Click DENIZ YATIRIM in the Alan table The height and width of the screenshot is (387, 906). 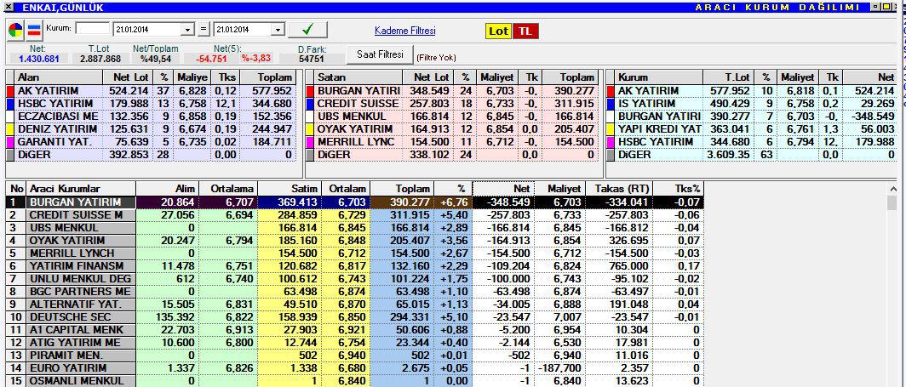(x=58, y=129)
